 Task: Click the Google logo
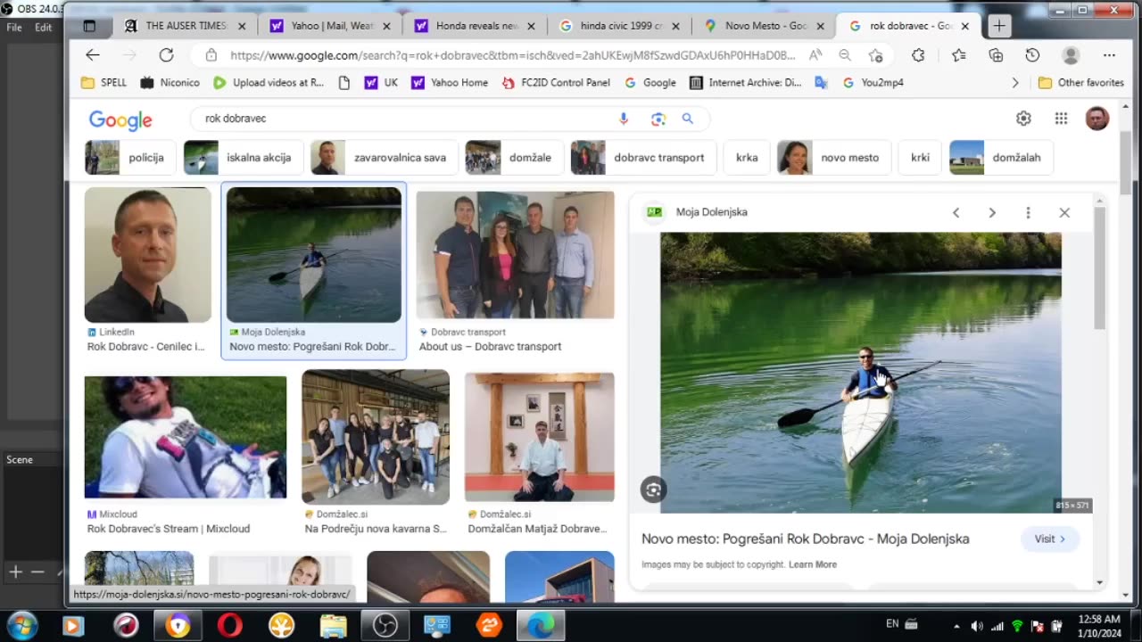(x=120, y=119)
